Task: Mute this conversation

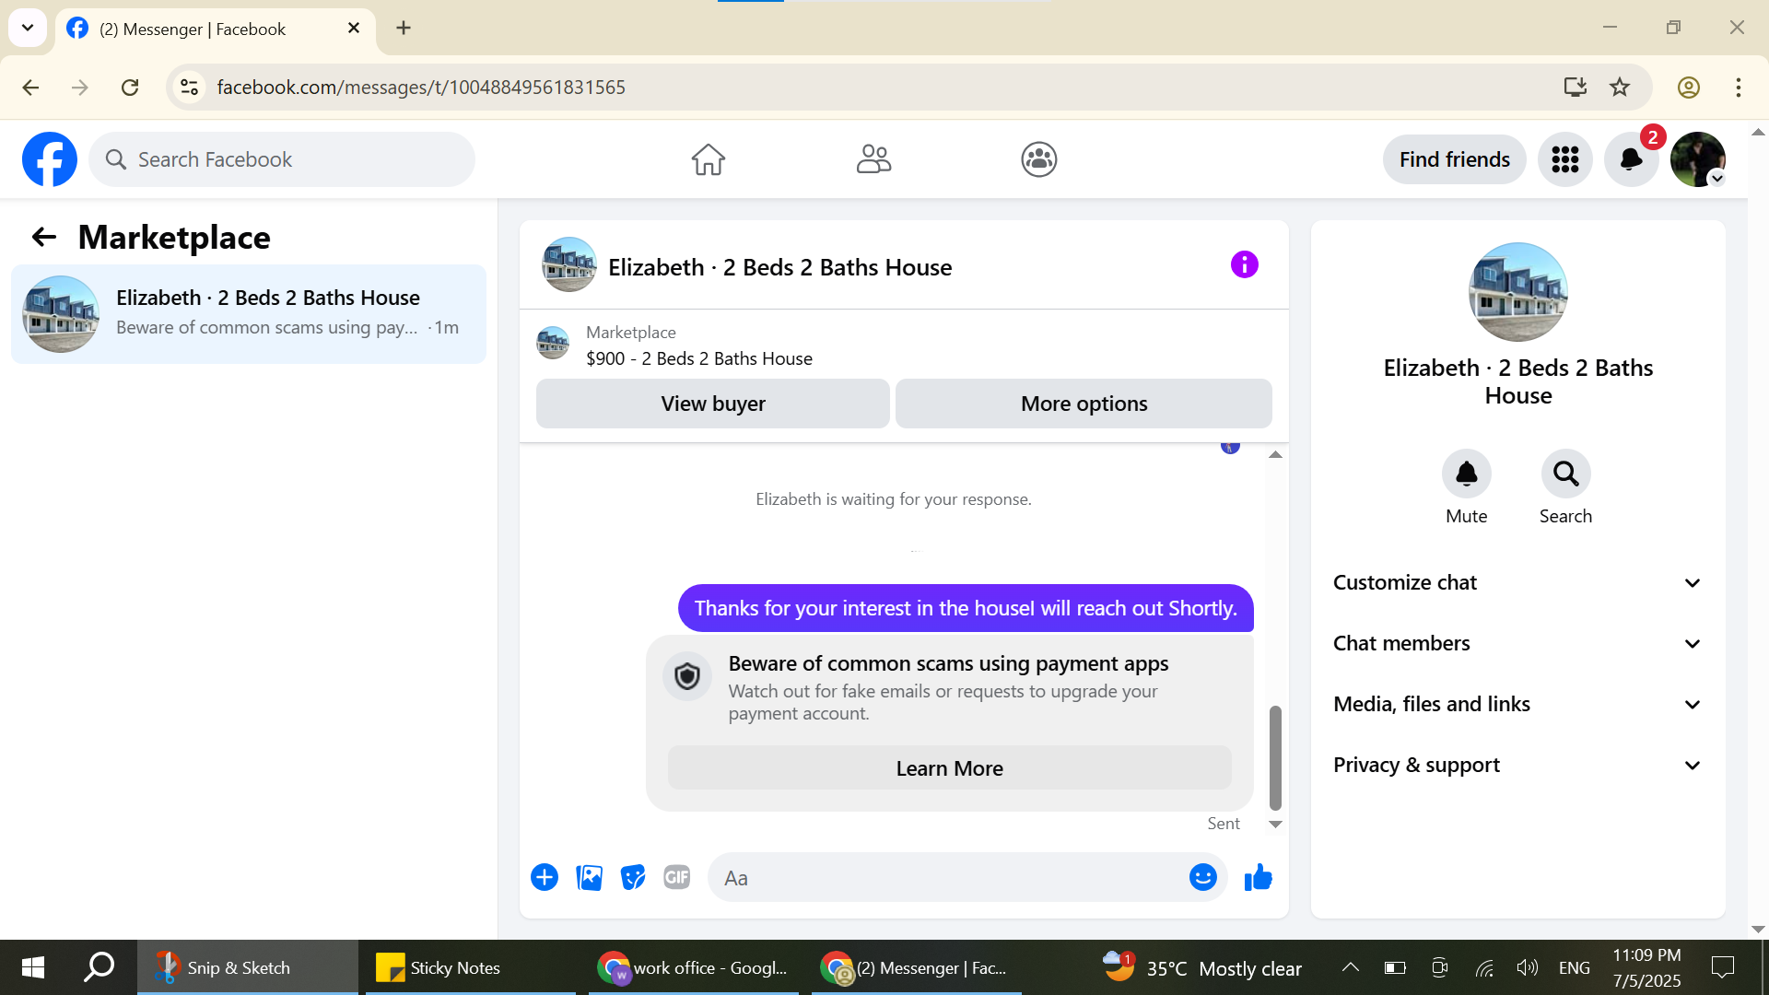Action: click(1466, 474)
